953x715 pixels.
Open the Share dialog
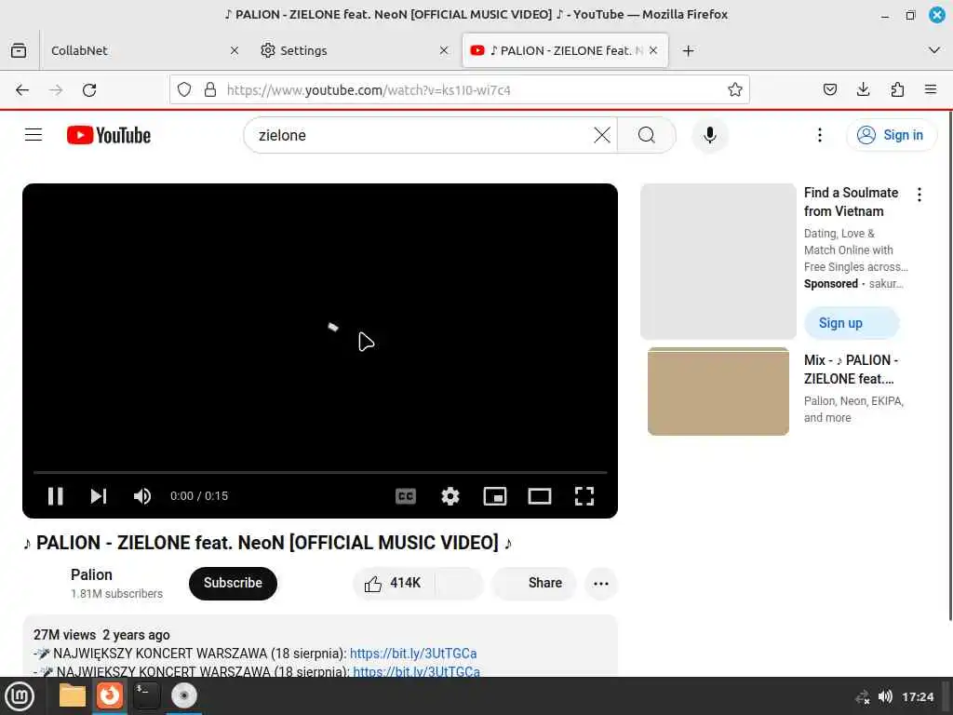click(533, 583)
